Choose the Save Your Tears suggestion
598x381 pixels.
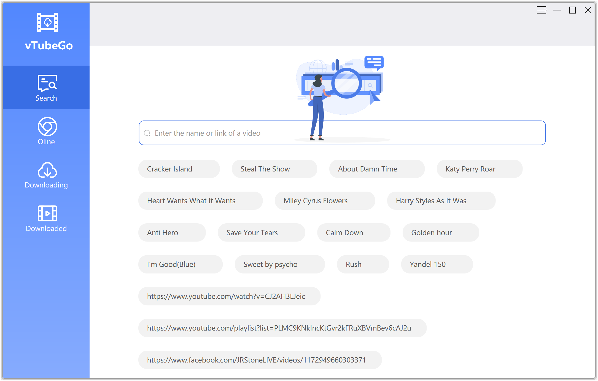tap(261, 232)
